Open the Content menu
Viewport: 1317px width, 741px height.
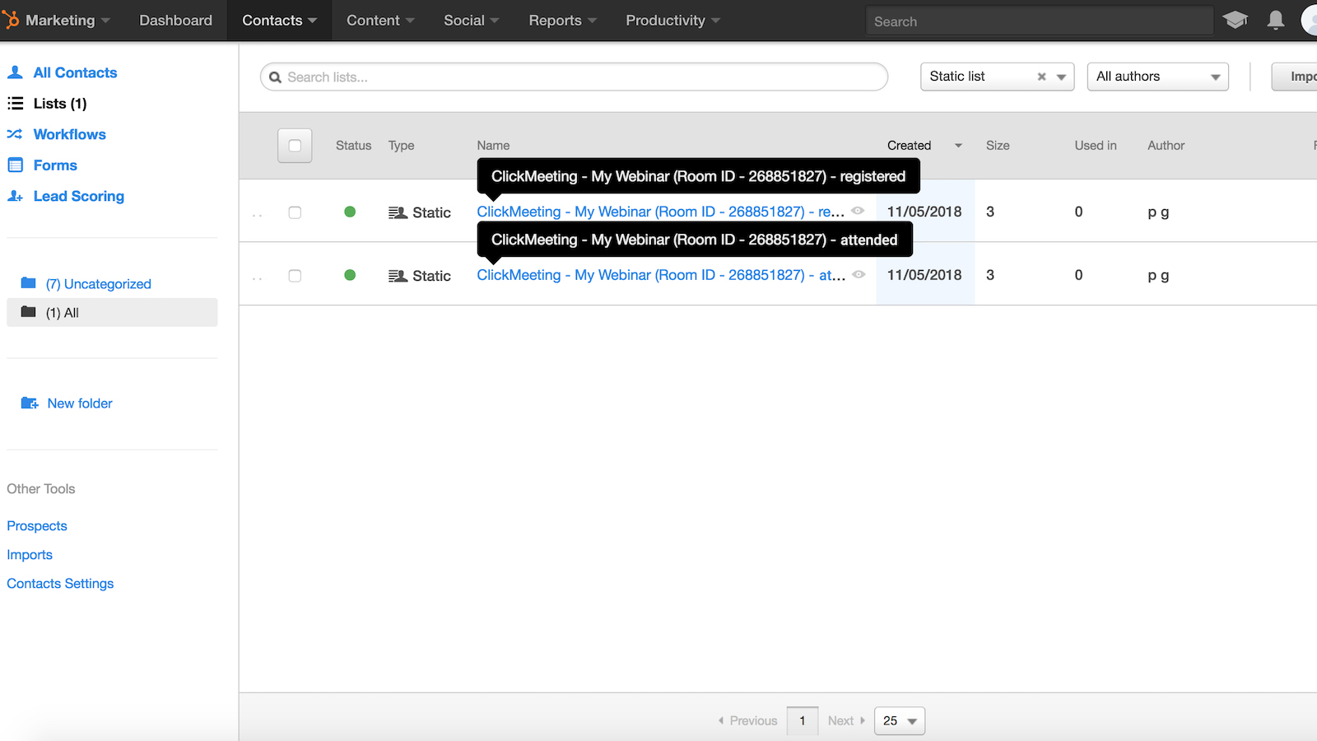click(380, 20)
